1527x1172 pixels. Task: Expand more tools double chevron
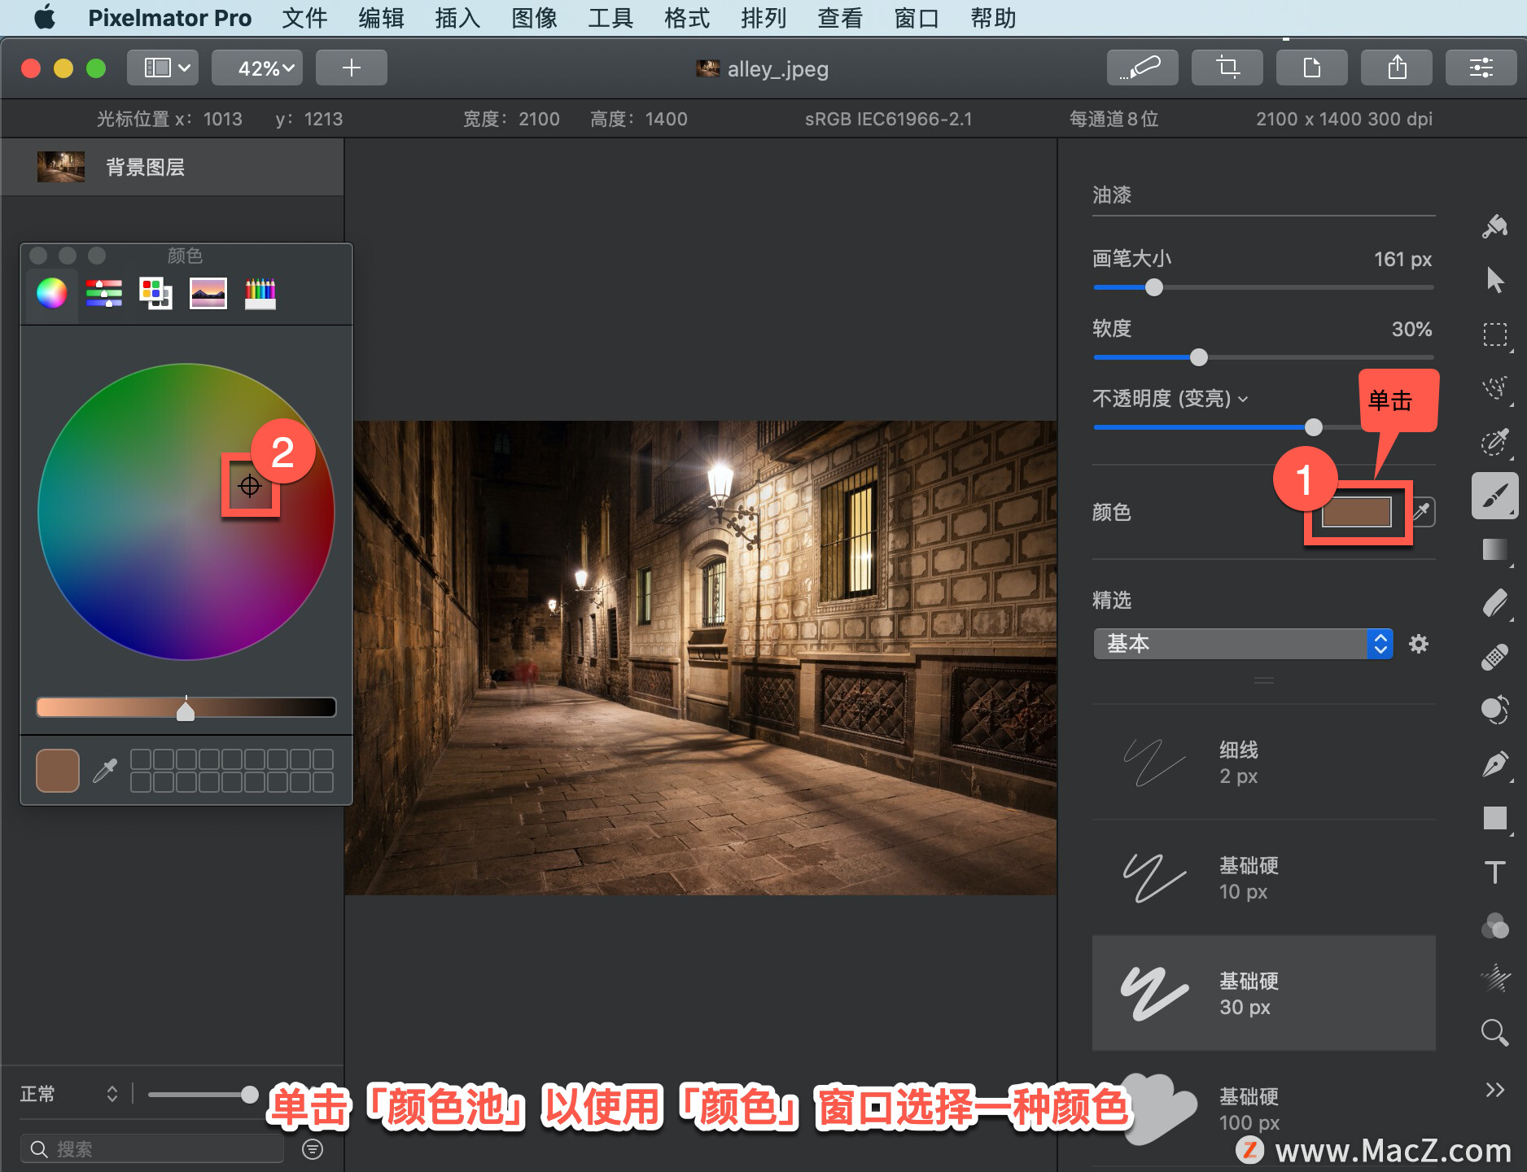pos(1494,1090)
